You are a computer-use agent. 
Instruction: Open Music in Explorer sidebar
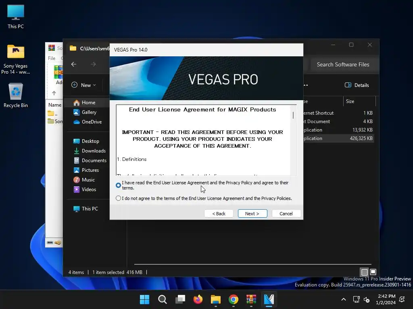tap(88, 180)
